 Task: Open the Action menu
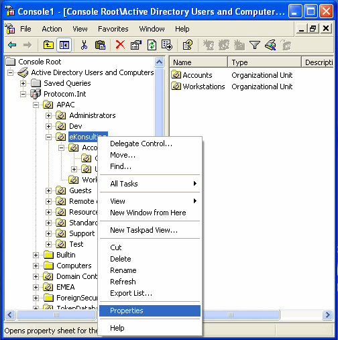coord(52,29)
